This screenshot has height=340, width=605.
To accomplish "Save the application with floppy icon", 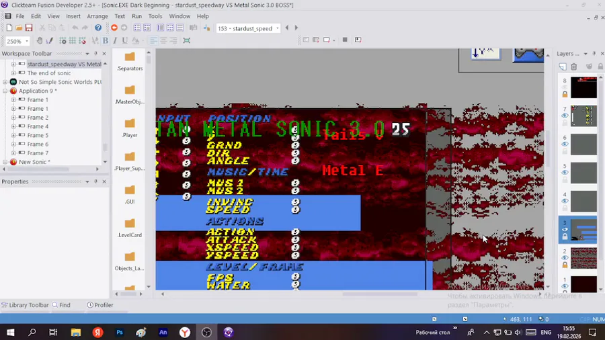I will click(29, 28).
